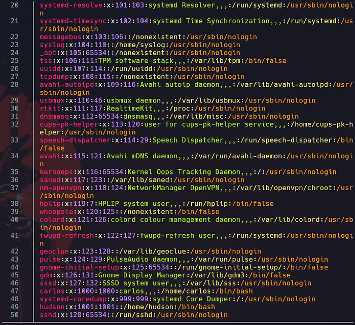Select the 'tcpdump' username
Screen dimensions: 355x325
pos(54,77)
